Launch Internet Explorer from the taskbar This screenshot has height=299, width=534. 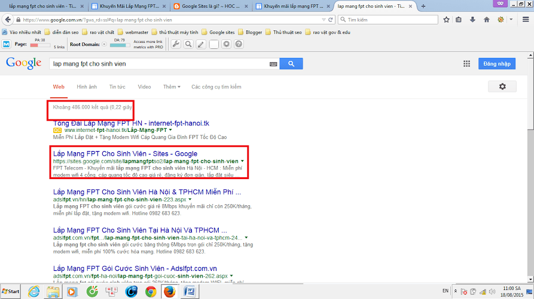[33, 291]
